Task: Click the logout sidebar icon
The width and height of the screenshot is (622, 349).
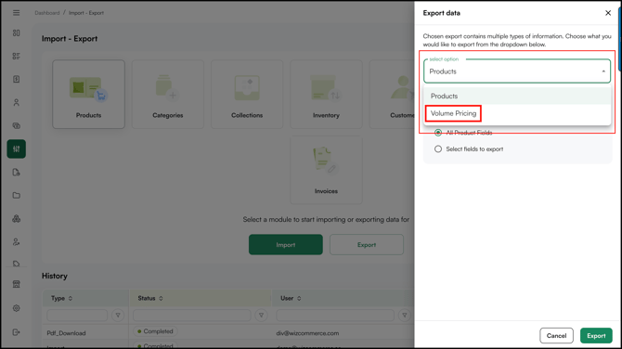Action: (x=17, y=332)
